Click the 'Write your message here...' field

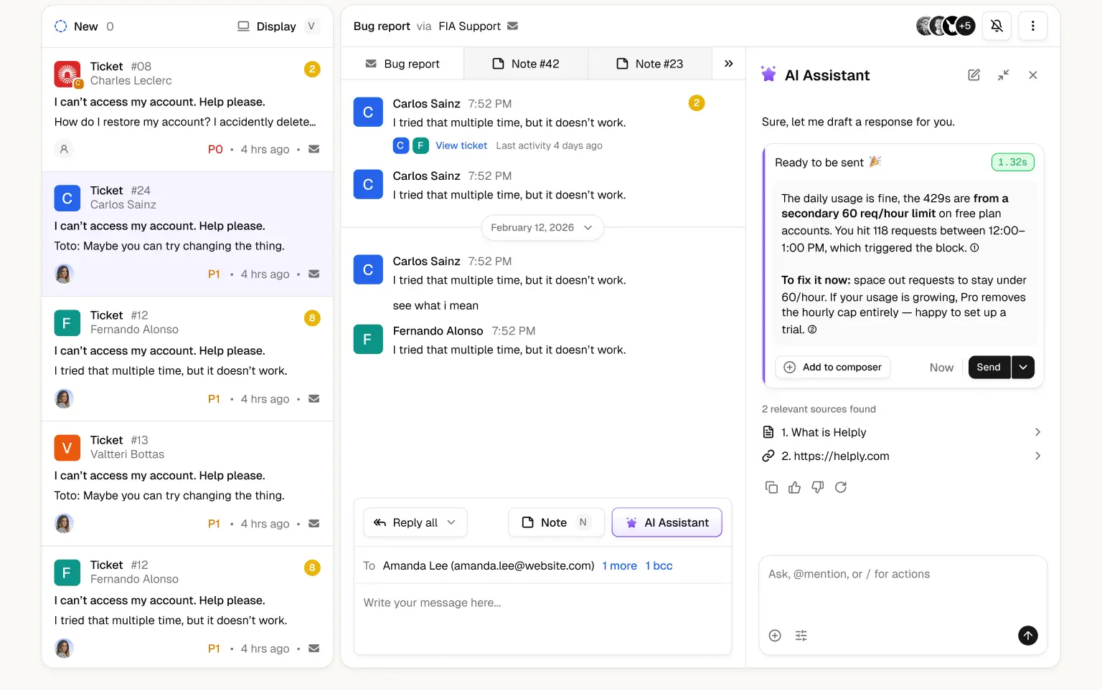click(542, 618)
